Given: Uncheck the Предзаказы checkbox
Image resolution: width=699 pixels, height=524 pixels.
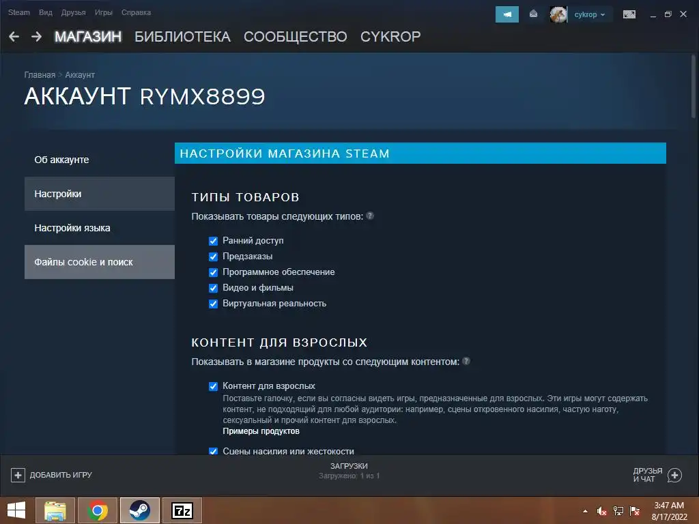Looking at the screenshot, I should 213,257.
